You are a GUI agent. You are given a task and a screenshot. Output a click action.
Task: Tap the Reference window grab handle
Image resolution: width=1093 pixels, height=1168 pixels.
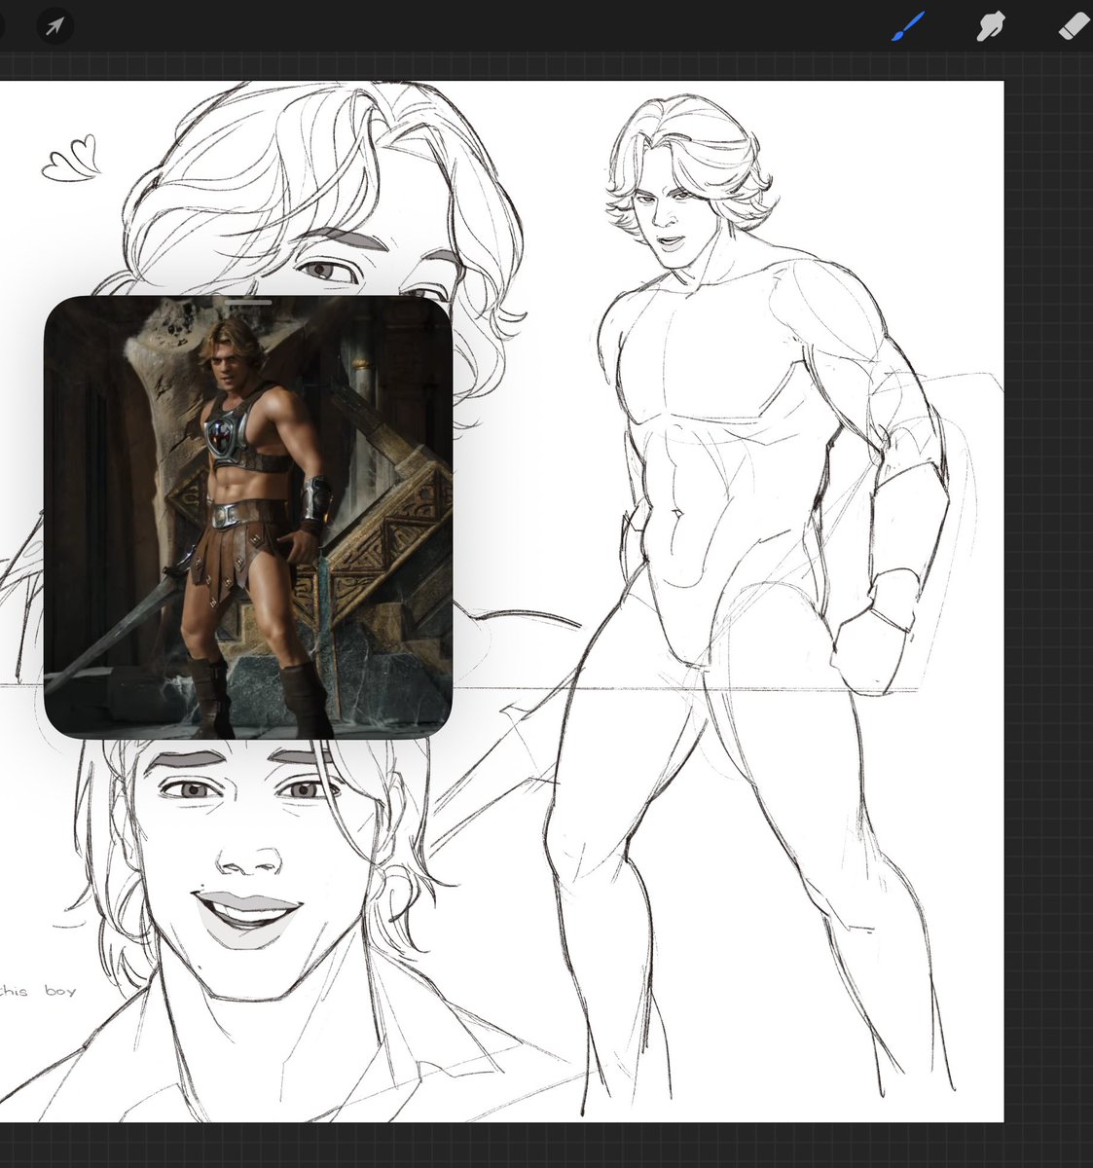(248, 304)
